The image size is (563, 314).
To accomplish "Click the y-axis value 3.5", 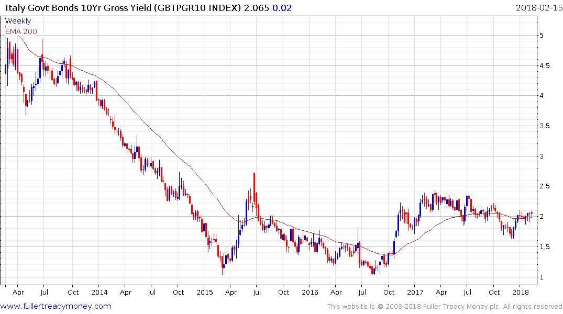I will 544,126.
